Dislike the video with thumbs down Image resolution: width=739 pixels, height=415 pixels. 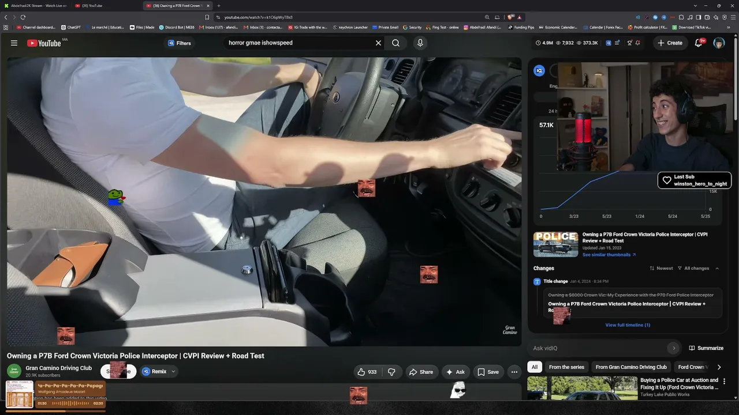point(391,372)
